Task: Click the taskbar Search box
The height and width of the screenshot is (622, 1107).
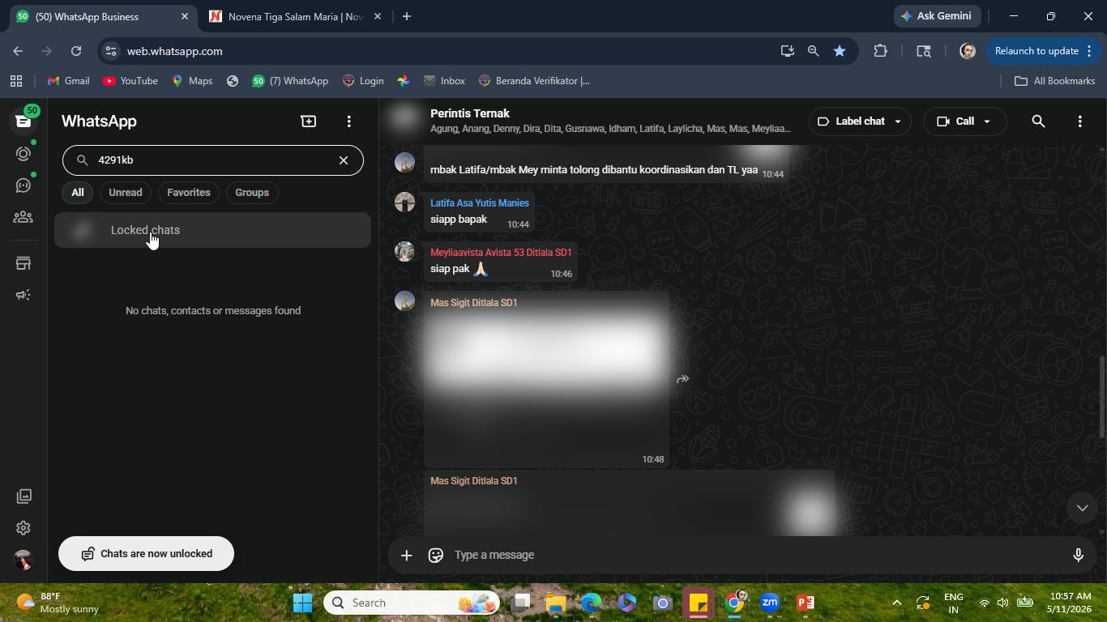Action: [412, 603]
